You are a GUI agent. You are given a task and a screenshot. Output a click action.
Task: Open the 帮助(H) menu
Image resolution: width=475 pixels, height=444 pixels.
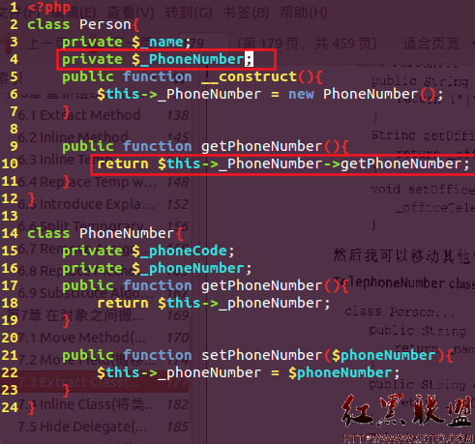pos(304,14)
